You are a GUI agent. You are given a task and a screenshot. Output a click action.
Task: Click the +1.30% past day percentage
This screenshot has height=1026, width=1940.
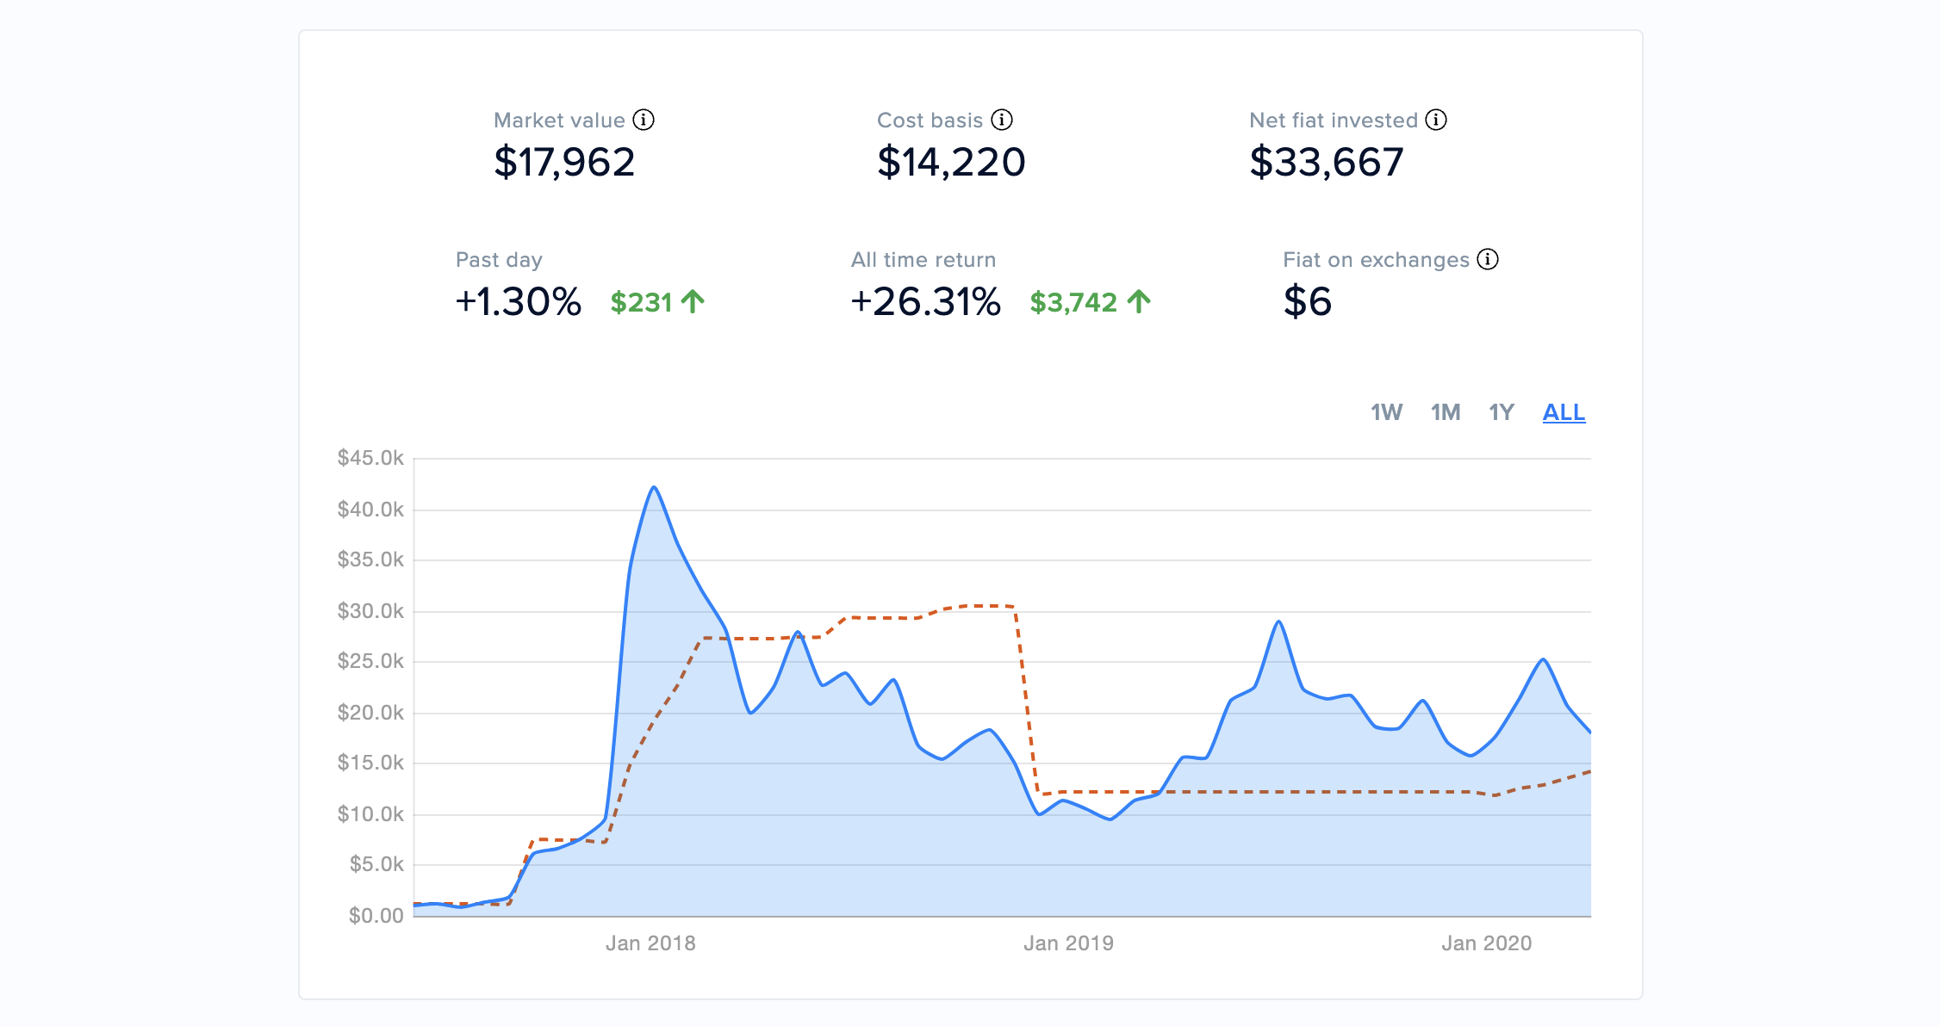click(519, 302)
